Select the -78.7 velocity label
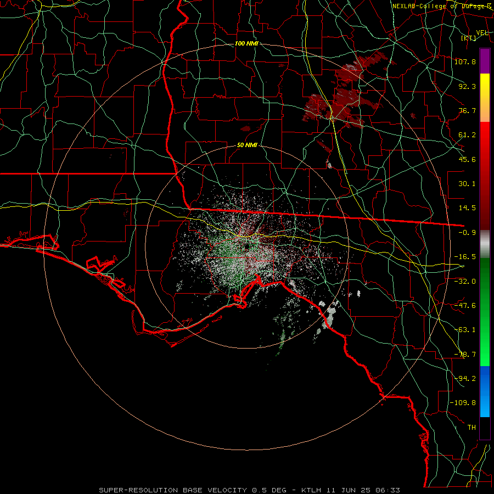This screenshot has width=494, height=494. (x=465, y=355)
